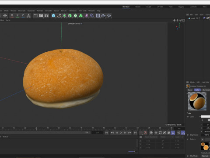Toggle Scale key recording
Image resolution: width=210 pixels, height=158 pixels.
click(160, 133)
